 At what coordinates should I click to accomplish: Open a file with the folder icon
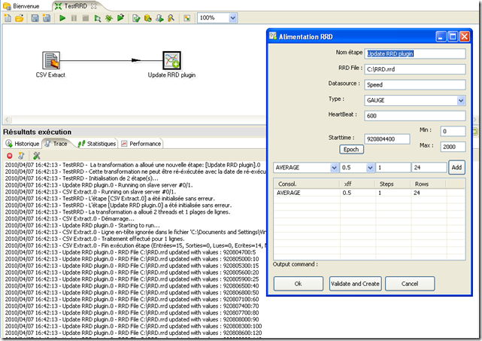coord(20,18)
